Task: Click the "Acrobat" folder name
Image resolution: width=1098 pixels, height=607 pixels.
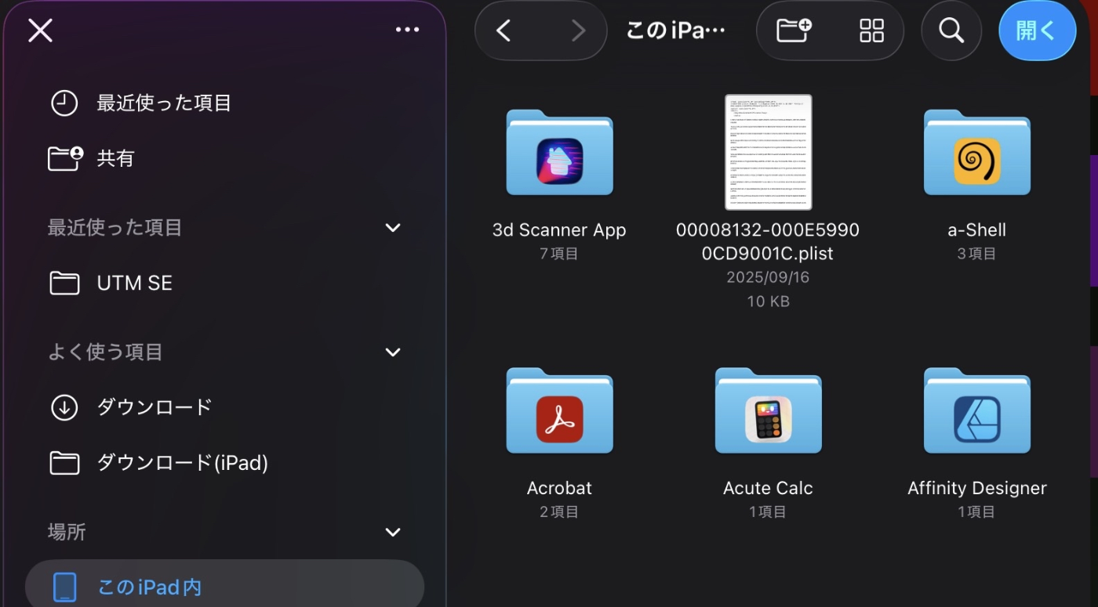Action: (x=559, y=488)
